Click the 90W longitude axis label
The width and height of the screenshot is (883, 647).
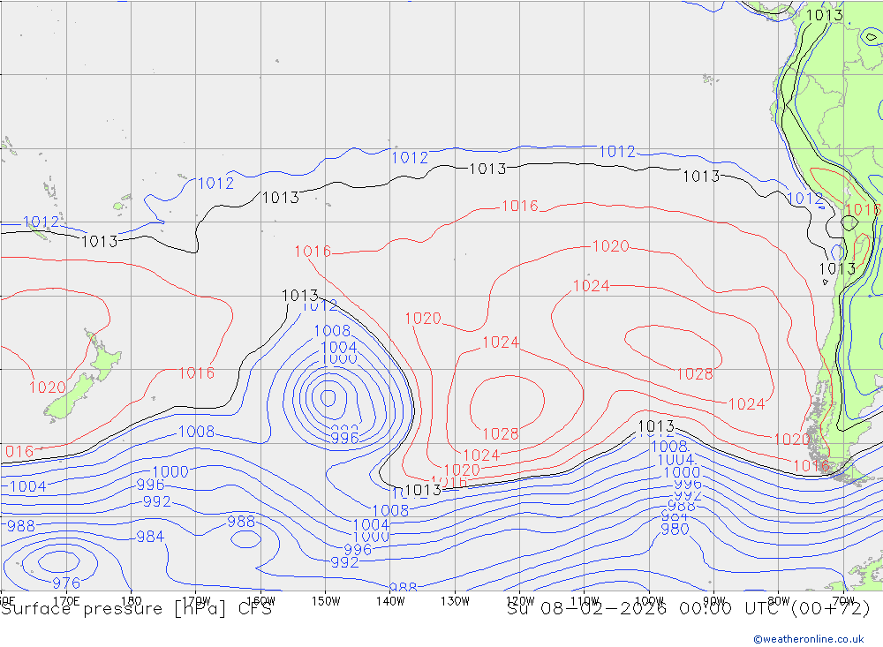point(714,601)
